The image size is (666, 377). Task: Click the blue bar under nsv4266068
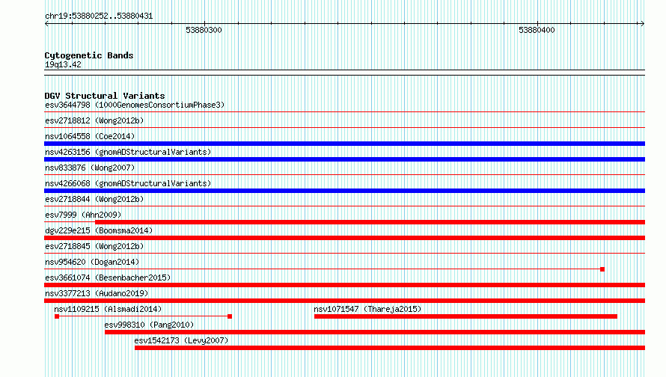click(344, 191)
